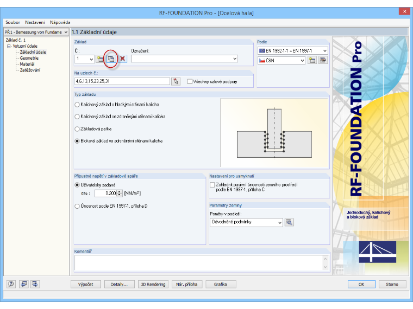This screenshot has width=413, height=309.
Task: Go to the next table icon
Action: tap(35, 284)
